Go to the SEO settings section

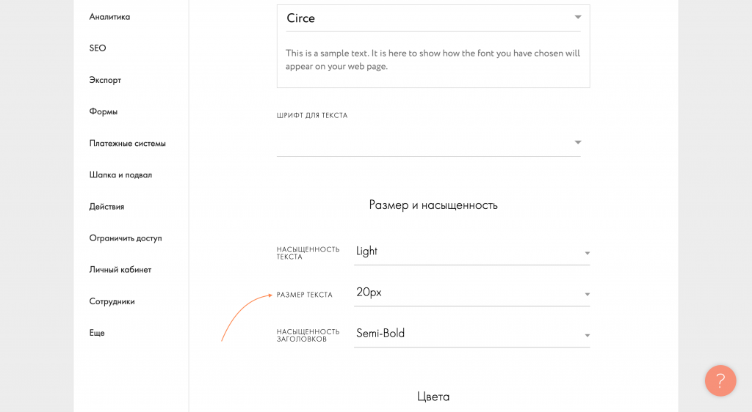pos(98,48)
